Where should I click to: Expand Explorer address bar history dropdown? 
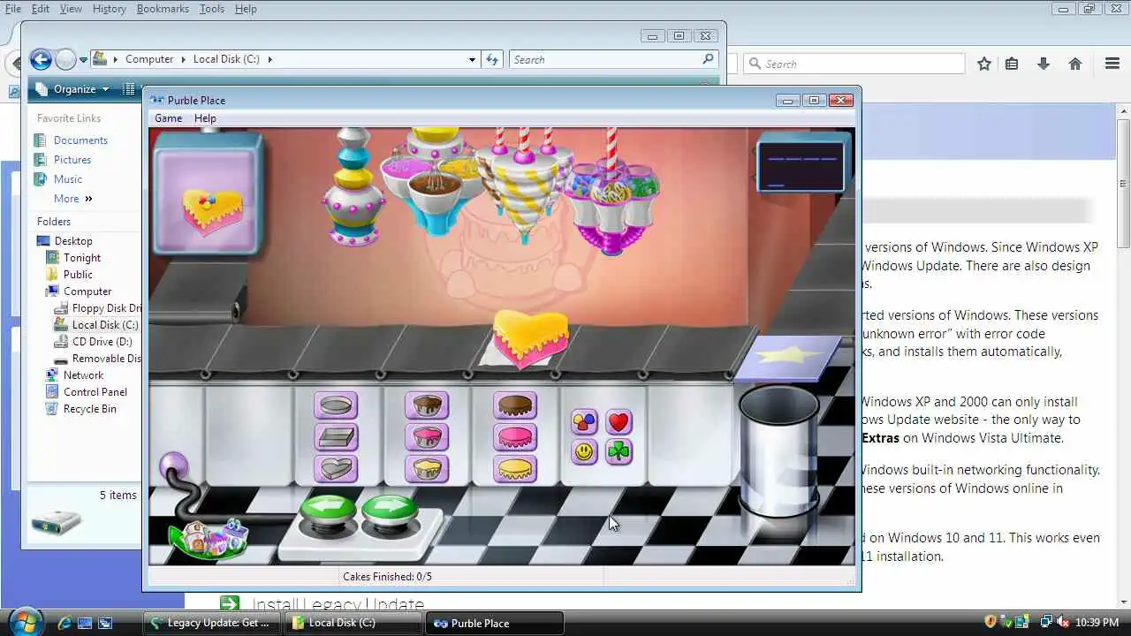(472, 59)
